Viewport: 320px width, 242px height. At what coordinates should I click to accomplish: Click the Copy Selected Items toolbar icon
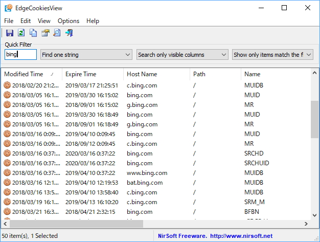click(x=33, y=33)
